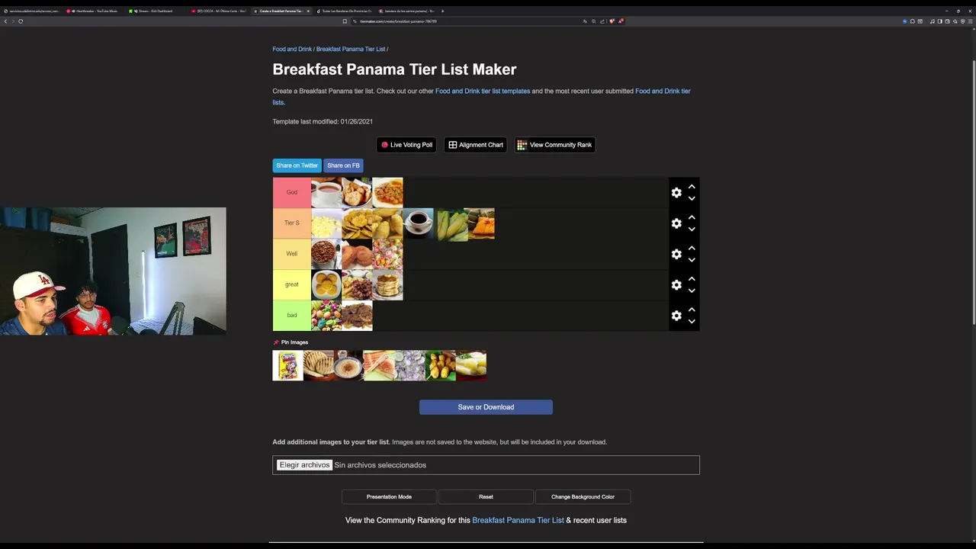The width and height of the screenshot is (976, 549).
Task: Open settings gear for the God row
Action: coord(676,193)
